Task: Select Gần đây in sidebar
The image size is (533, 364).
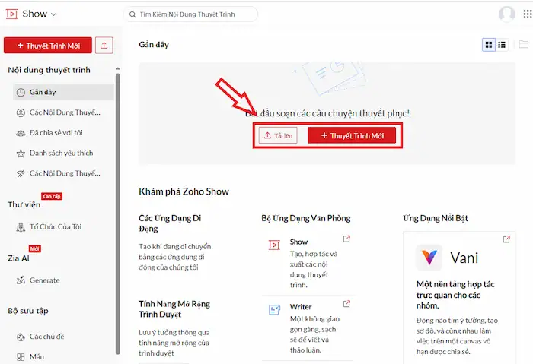Action: (x=43, y=92)
